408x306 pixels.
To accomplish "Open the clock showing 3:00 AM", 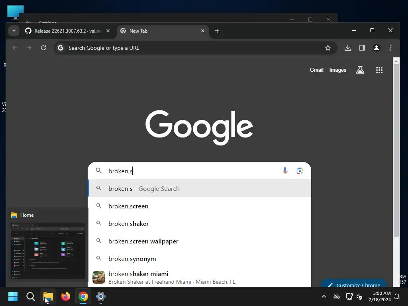I will point(380,296).
